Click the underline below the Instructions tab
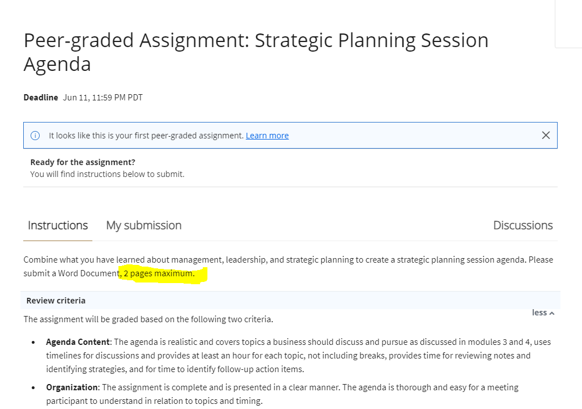Image resolution: width=582 pixels, height=409 pixels. 57,239
